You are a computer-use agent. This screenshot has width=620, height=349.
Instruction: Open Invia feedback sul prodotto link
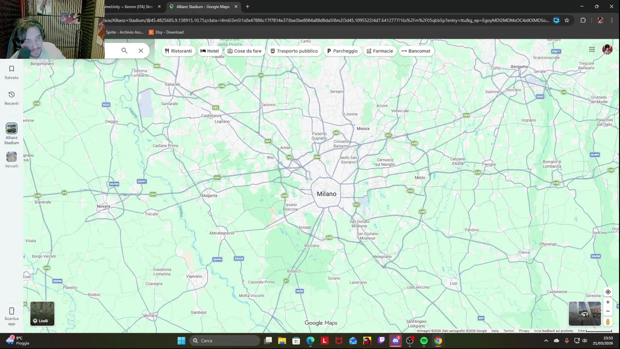[553, 331]
